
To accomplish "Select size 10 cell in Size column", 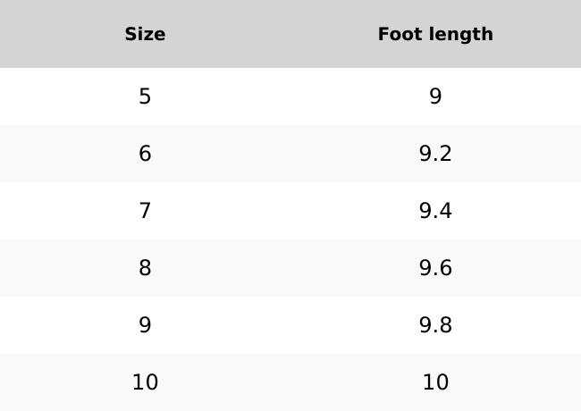I will pos(145,382).
